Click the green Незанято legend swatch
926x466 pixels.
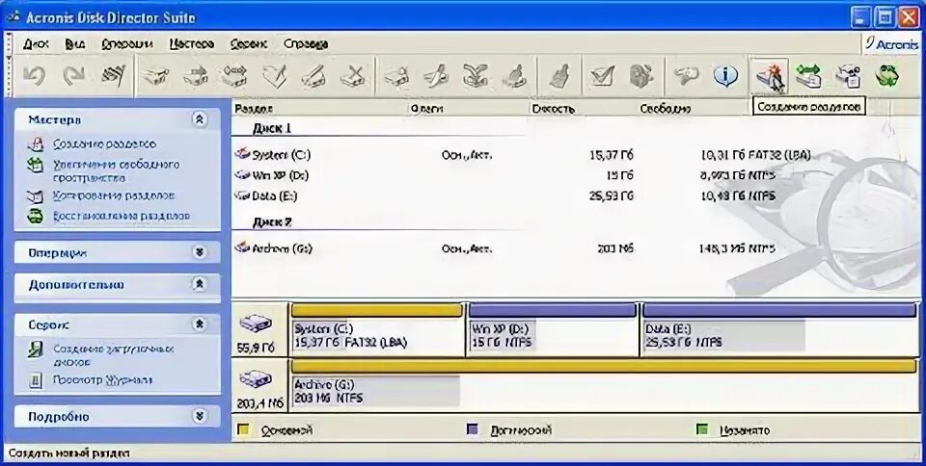(x=702, y=430)
